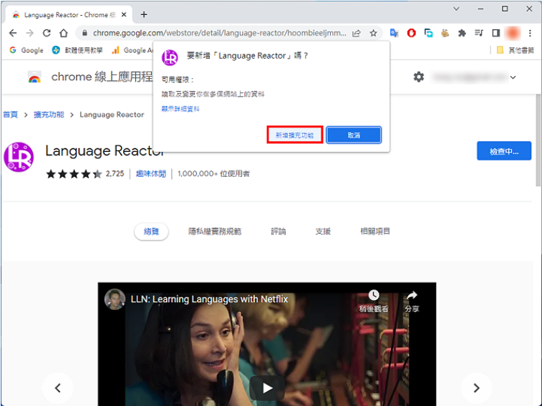Open the tab search chevron in title bar
The image size is (542, 406).
click(456, 9)
